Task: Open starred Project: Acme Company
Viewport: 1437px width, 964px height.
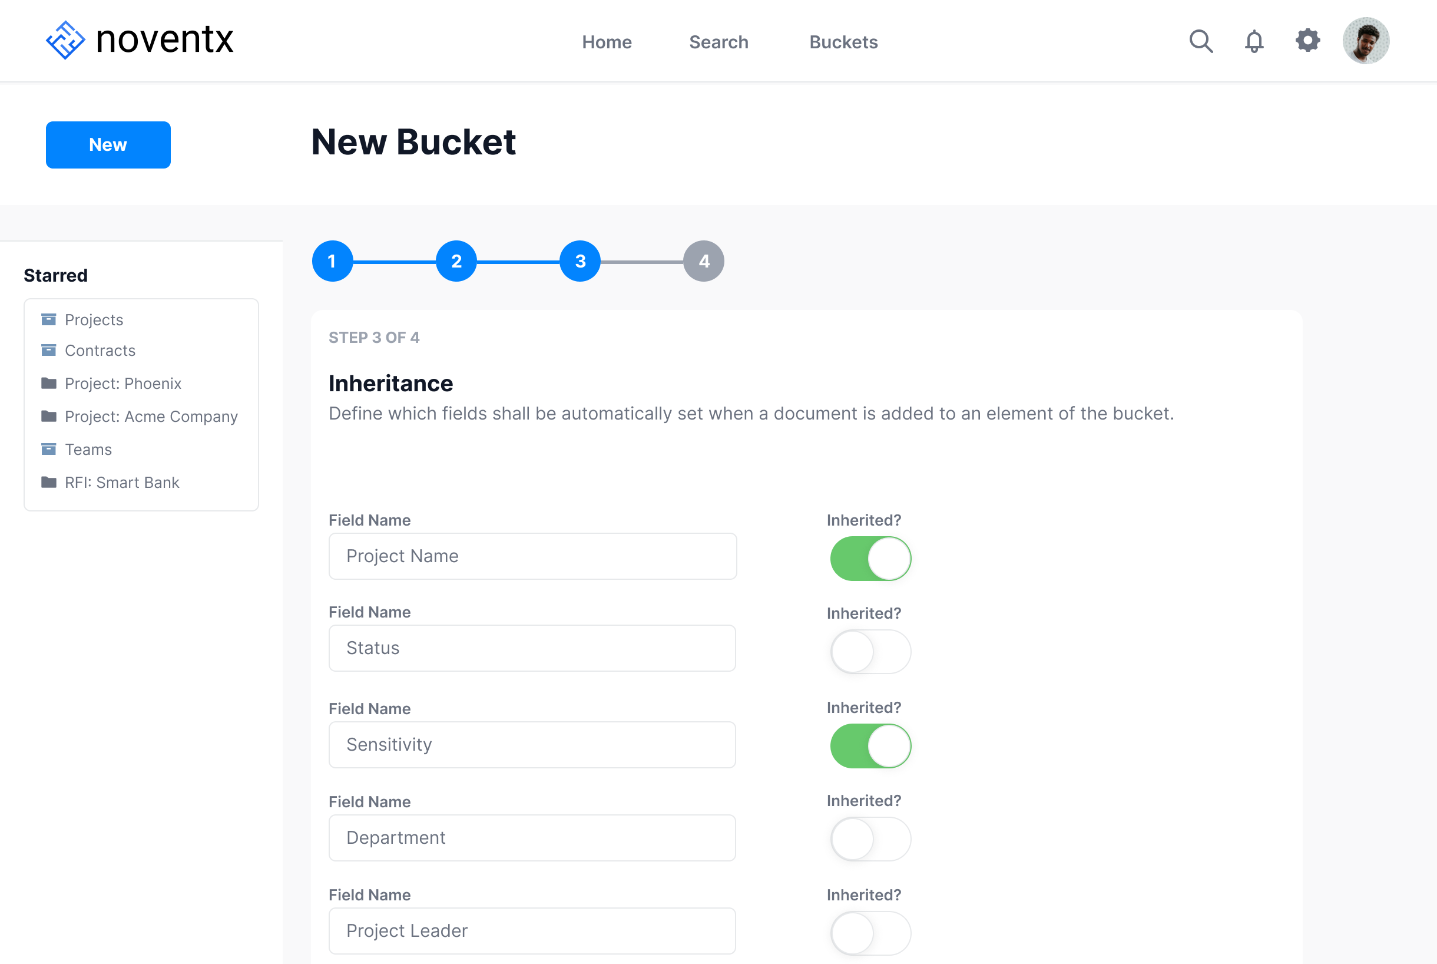Action: click(x=151, y=416)
